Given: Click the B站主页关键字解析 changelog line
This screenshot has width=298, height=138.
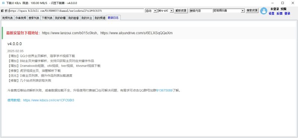Looking at the screenshot, I should tap(51, 61).
